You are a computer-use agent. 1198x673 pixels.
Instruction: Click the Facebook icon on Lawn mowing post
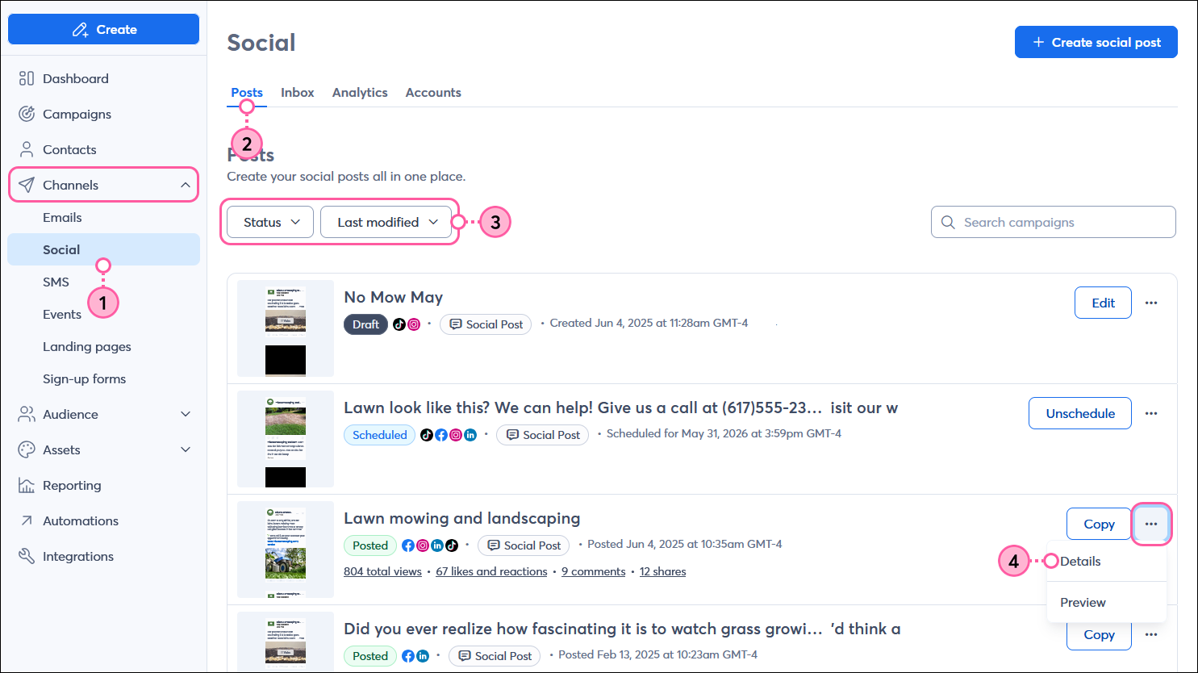407,545
